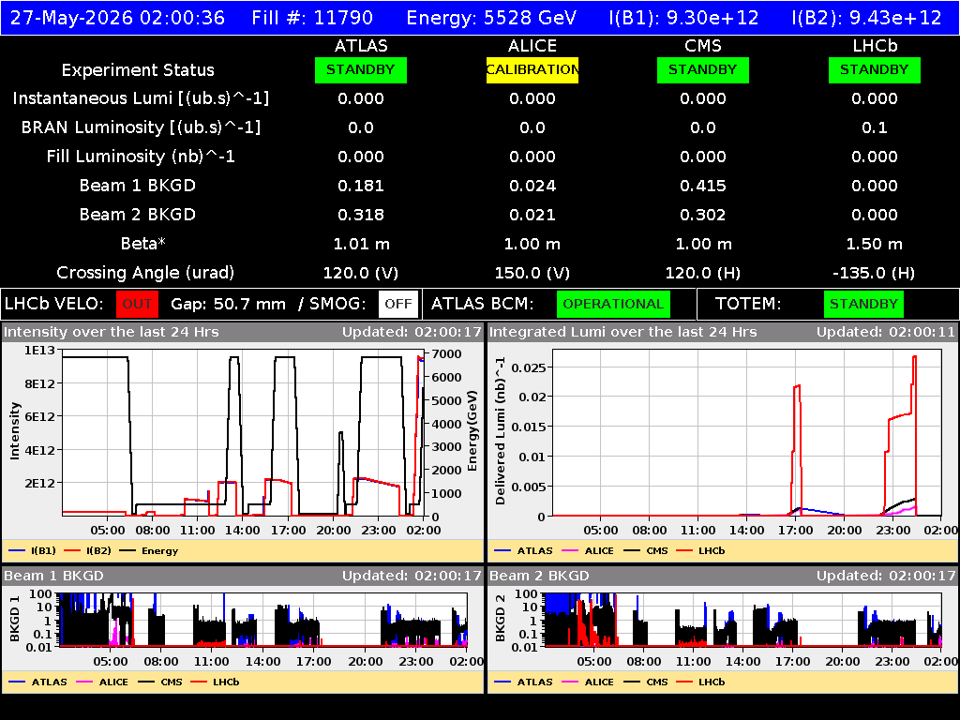Image resolution: width=960 pixels, height=720 pixels.
Task: Click ATLAS legend entry under Integrated Lumi chart
Action: tap(523, 551)
